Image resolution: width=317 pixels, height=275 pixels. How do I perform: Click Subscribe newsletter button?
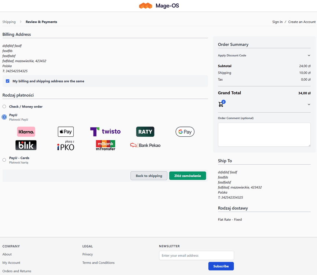(x=221, y=266)
